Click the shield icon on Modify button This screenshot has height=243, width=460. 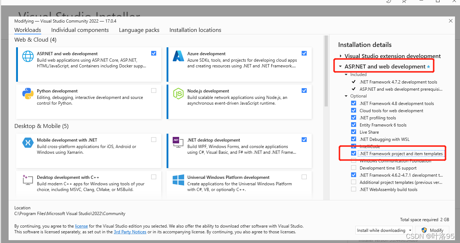point(424,230)
